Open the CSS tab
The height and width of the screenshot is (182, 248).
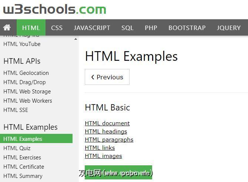(57, 28)
